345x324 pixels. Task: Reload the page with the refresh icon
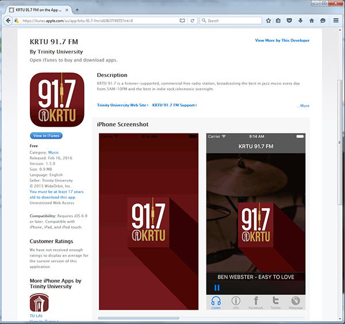click(192, 21)
